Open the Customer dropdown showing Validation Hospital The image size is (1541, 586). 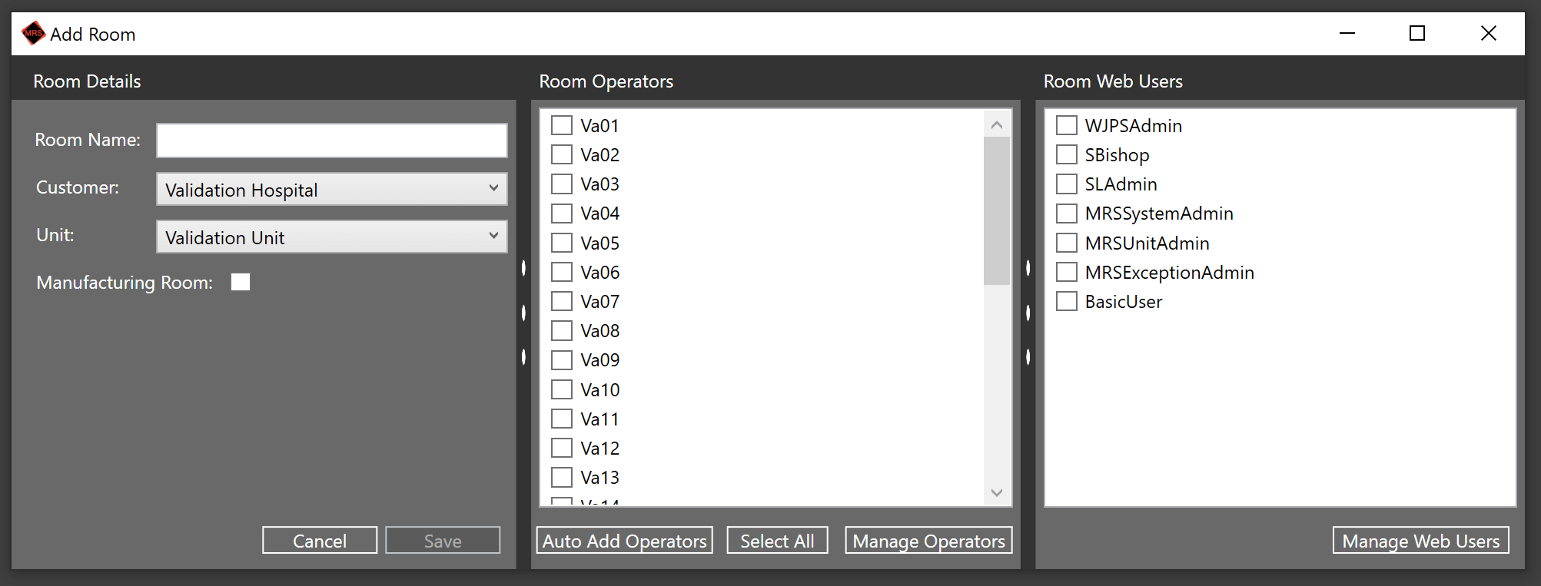[332, 189]
